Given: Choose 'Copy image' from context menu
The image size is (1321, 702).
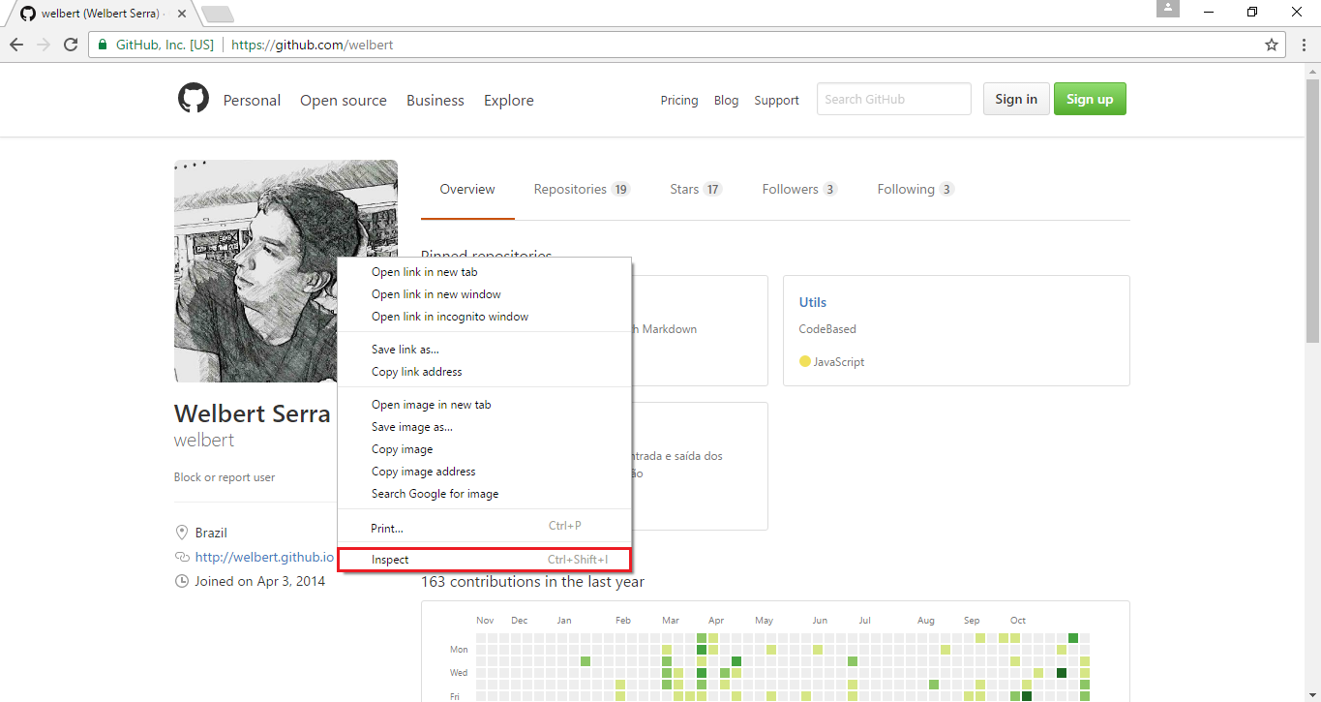Looking at the screenshot, I should point(484,449).
